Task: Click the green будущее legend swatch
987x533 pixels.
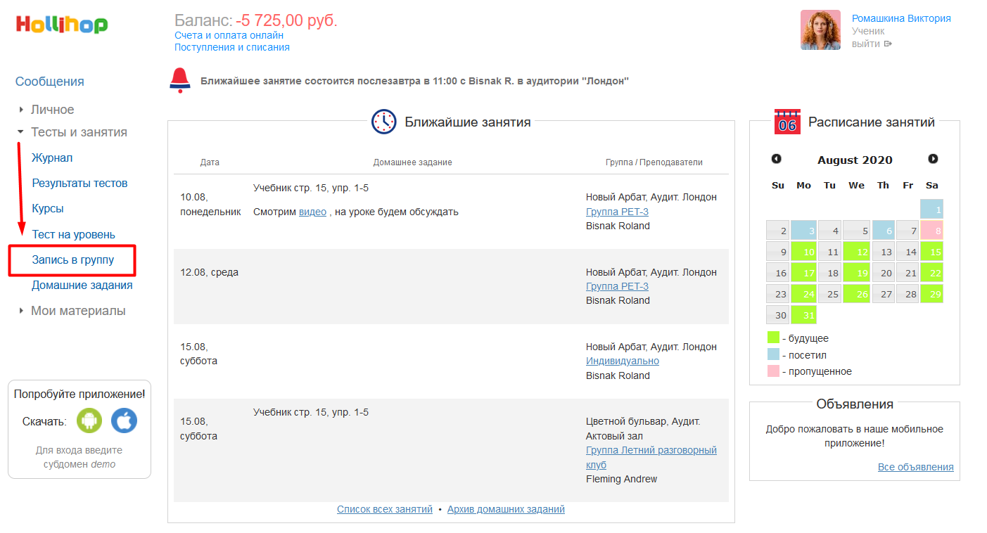Action: point(773,338)
